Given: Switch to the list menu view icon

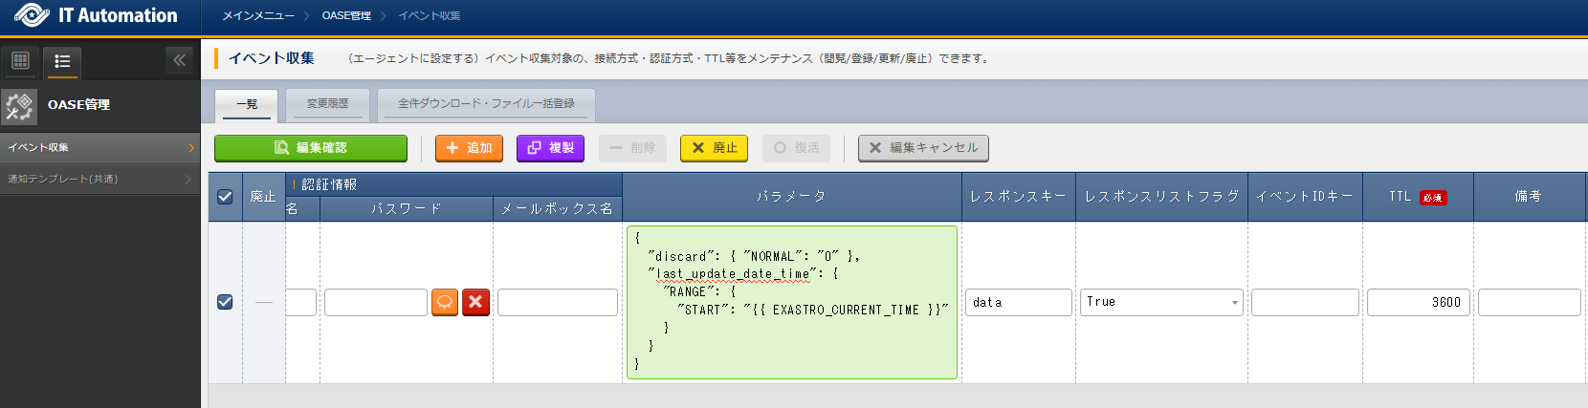Looking at the screenshot, I should point(62,61).
